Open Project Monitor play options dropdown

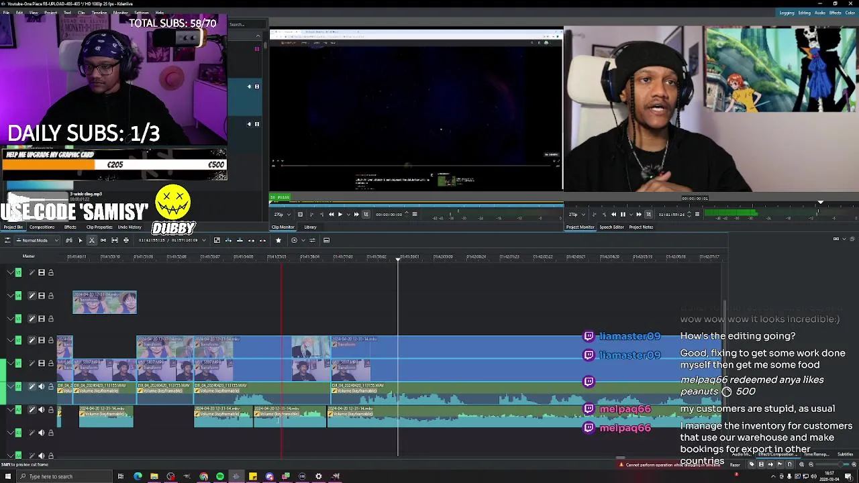[x=631, y=214]
